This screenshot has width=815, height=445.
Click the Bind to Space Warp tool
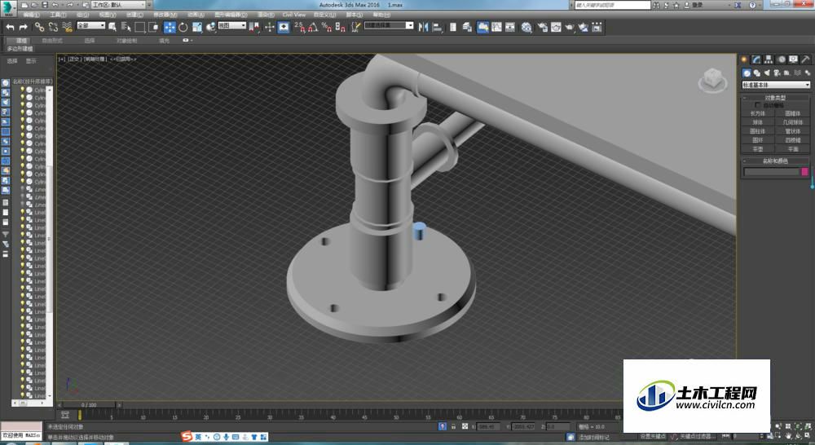pyautogui.click(x=67, y=27)
